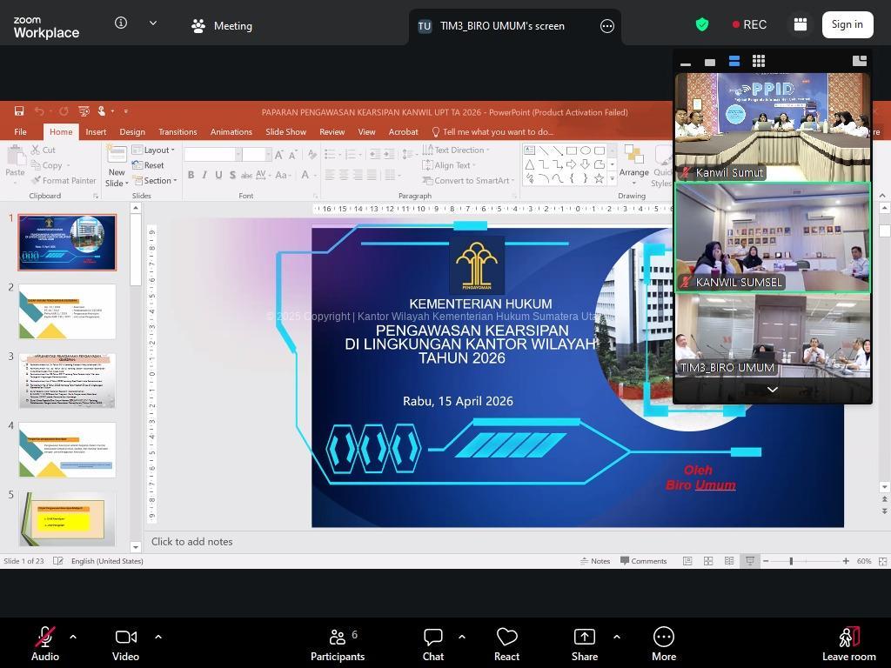Open screen share options ellipsis button
Viewport: 891px width, 668px height.
point(607,26)
